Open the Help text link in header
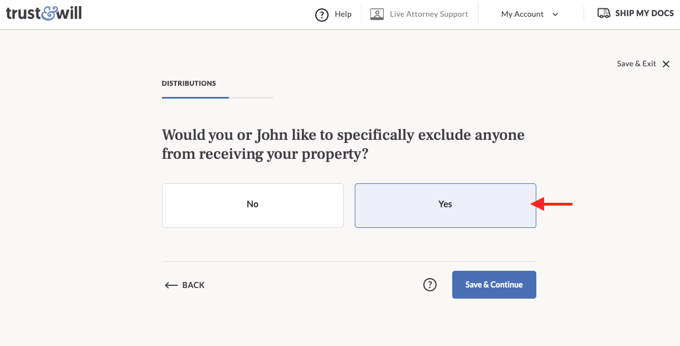 (x=343, y=14)
